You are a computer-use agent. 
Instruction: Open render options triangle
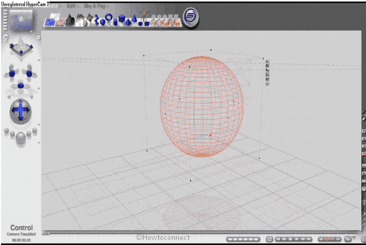[39, 142]
